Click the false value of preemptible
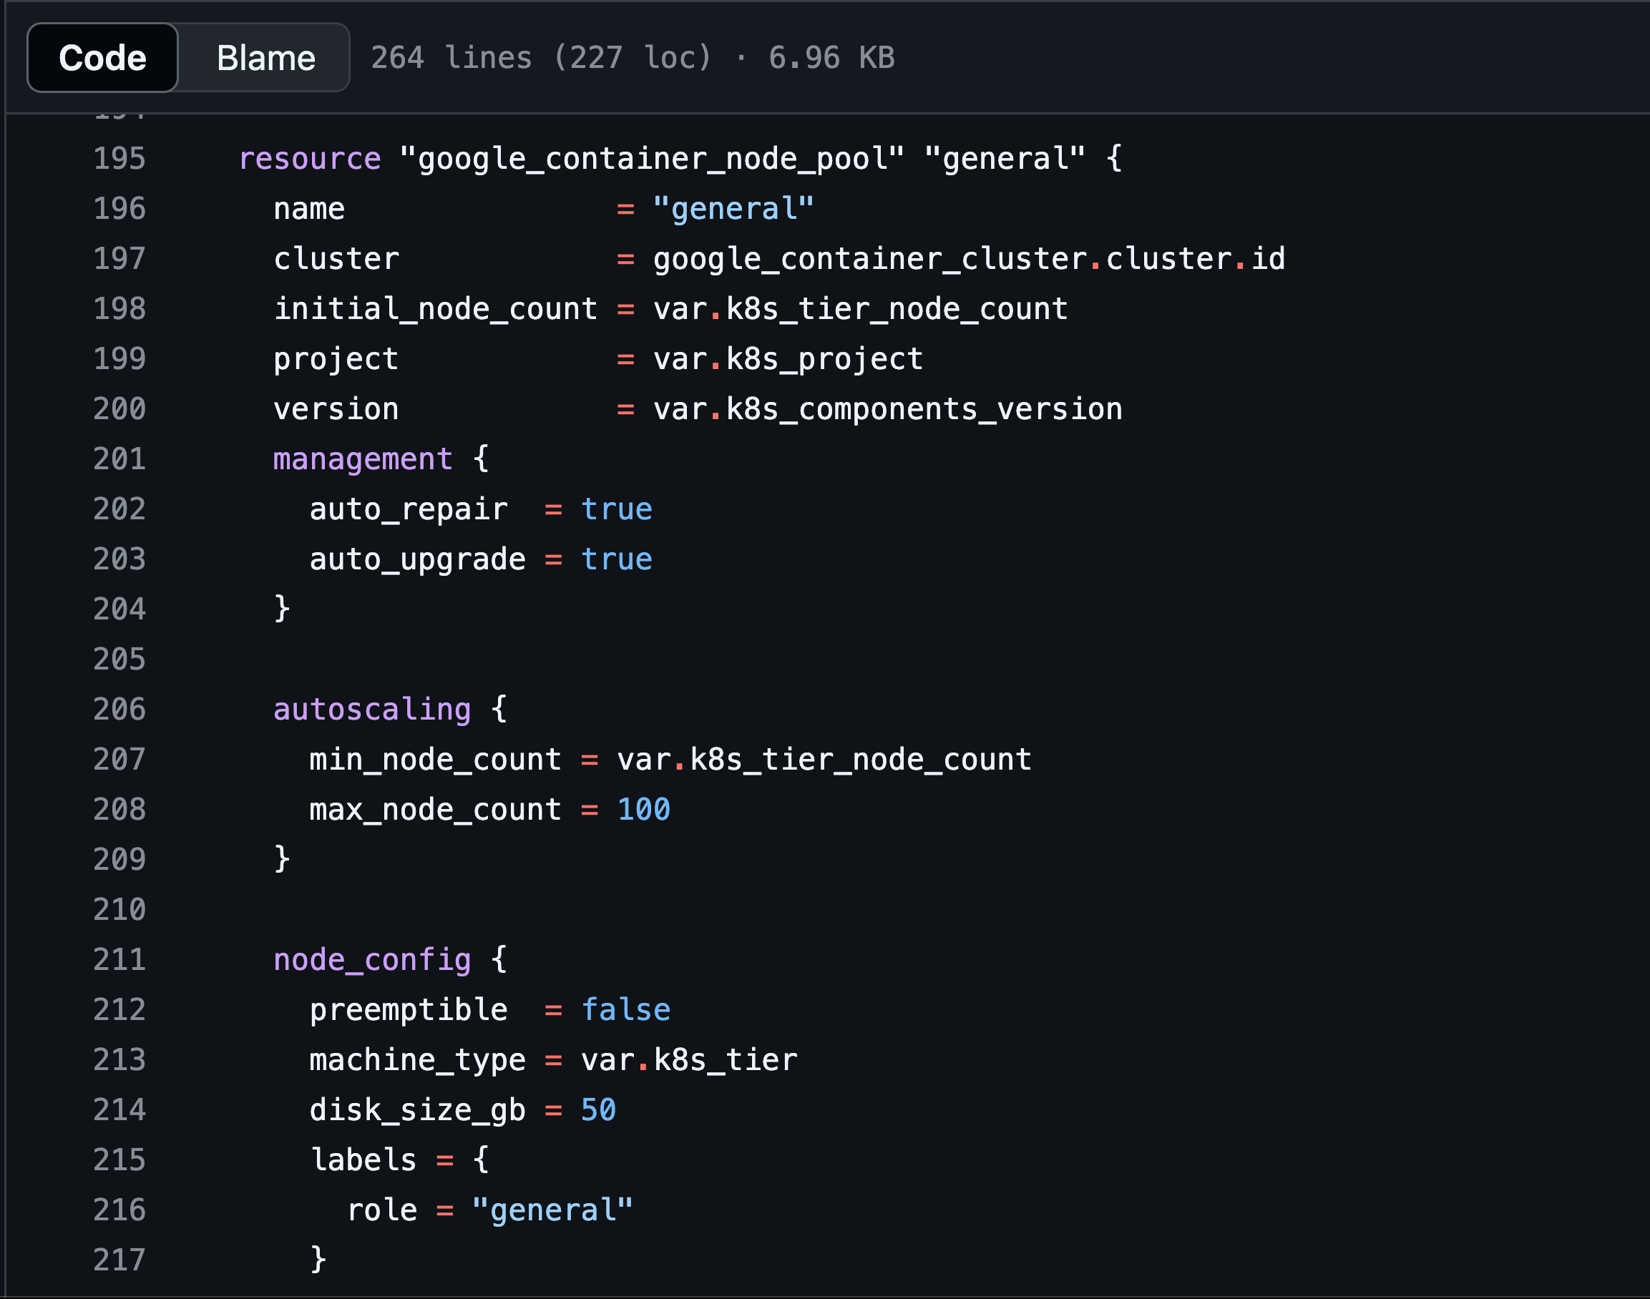Viewport: 1650px width, 1299px height. point(625,1009)
